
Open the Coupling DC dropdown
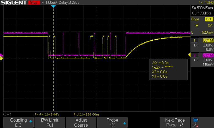click(x=19, y=122)
